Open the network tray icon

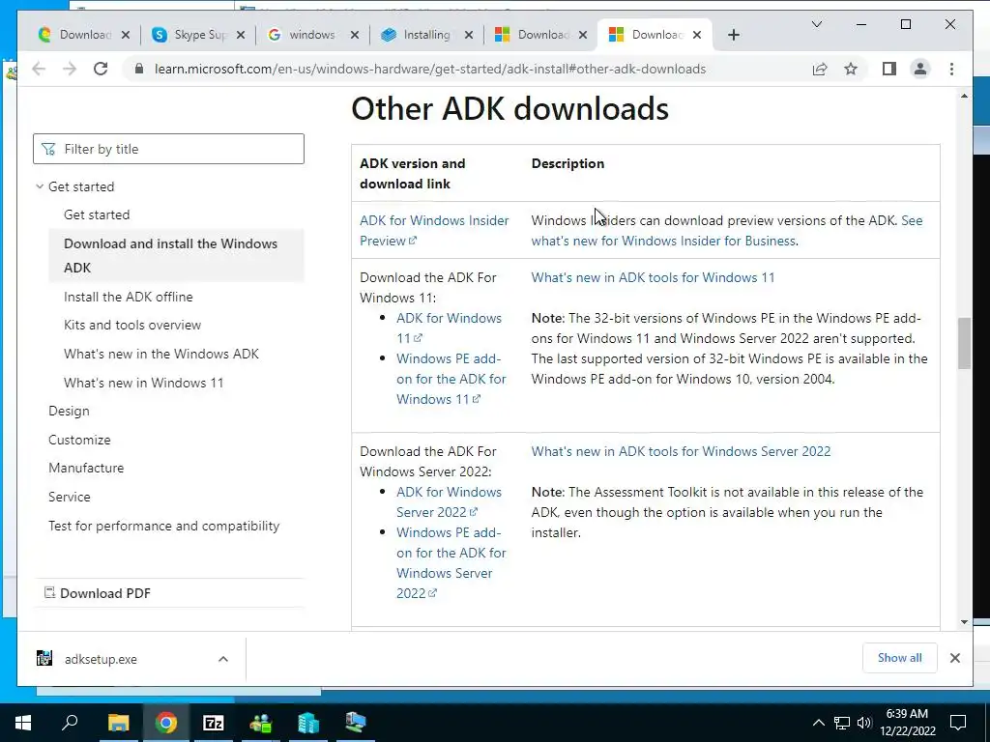click(x=842, y=723)
